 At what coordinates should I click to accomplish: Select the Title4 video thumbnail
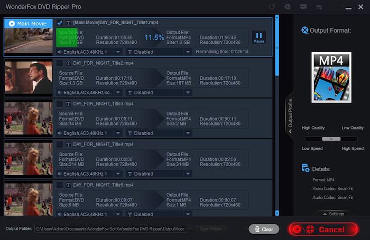(29, 159)
